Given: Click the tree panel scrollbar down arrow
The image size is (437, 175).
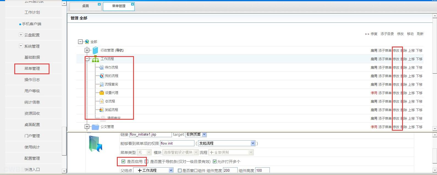Looking at the screenshot, I should click(x=435, y=128).
